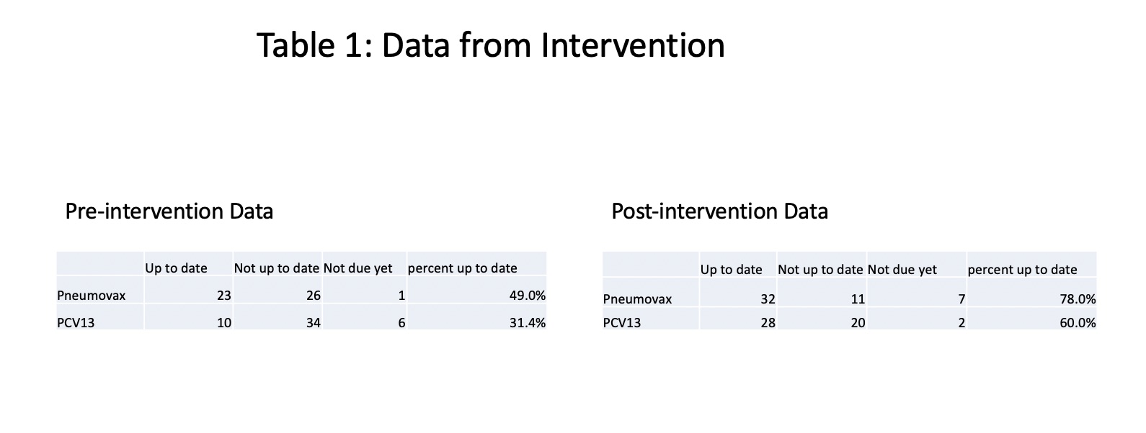The image size is (1146, 433).
Task: Click the 60.0% cell for post-intervention PCV13
Action: pos(1078,323)
